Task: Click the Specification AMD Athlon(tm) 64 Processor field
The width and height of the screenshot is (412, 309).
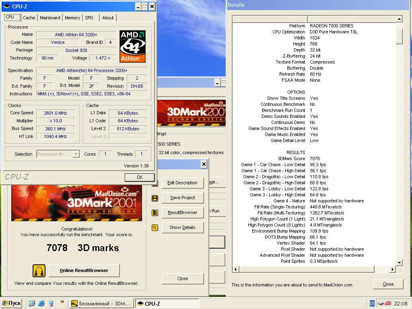Action: click(92, 70)
